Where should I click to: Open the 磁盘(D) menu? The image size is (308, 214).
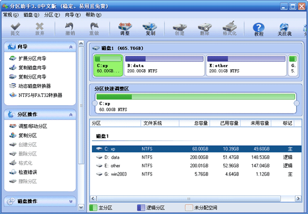pos(29,15)
